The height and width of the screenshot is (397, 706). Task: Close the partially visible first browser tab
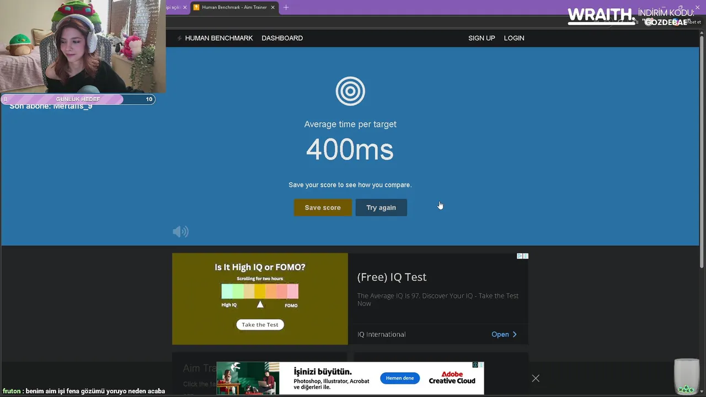tap(185, 7)
